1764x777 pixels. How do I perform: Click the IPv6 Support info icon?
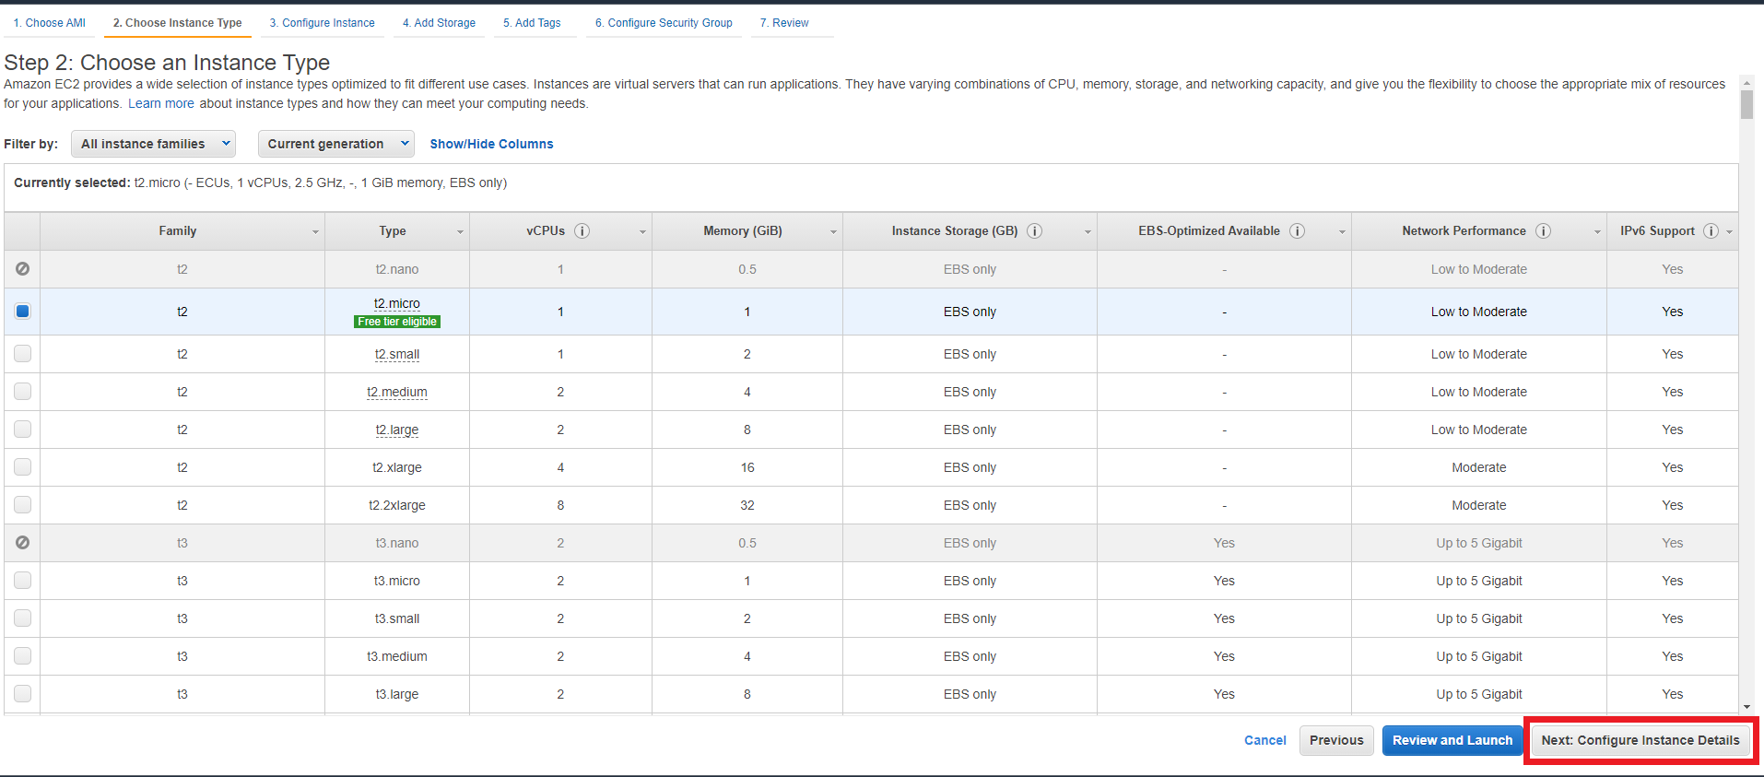coord(1711,231)
